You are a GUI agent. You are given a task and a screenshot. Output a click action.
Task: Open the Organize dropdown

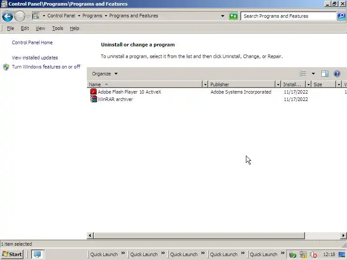click(105, 74)
